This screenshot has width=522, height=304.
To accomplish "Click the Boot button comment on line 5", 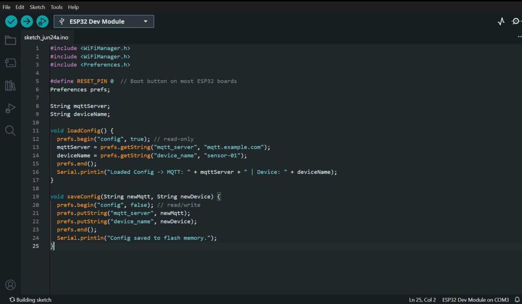I will [x=179, y=81].
